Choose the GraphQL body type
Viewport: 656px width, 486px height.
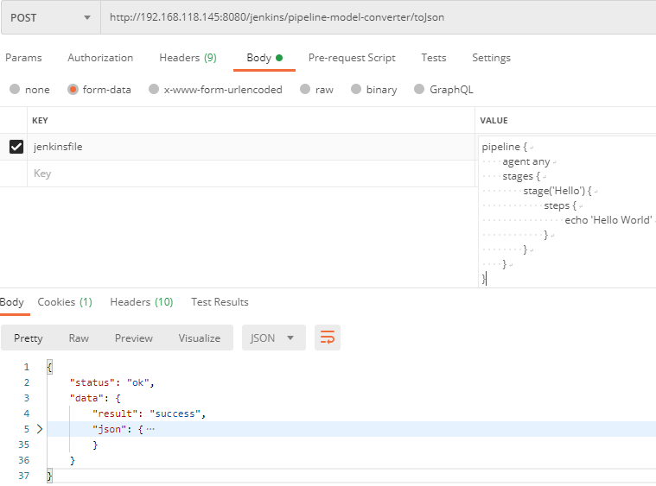419,89
